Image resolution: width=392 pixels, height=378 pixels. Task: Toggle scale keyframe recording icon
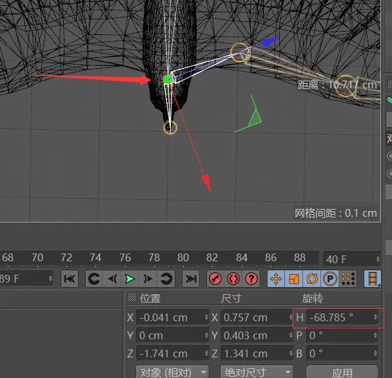click(294, 279)
